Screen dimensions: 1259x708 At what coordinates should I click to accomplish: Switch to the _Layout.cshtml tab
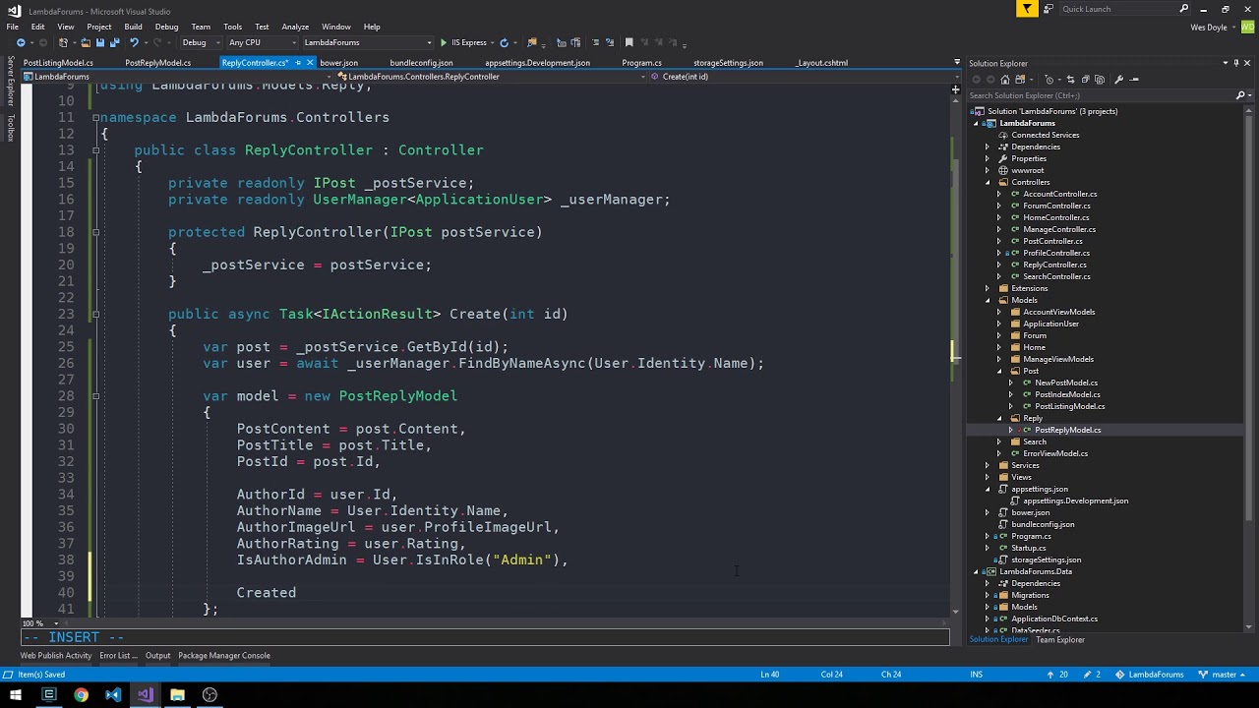pos(822,63)
